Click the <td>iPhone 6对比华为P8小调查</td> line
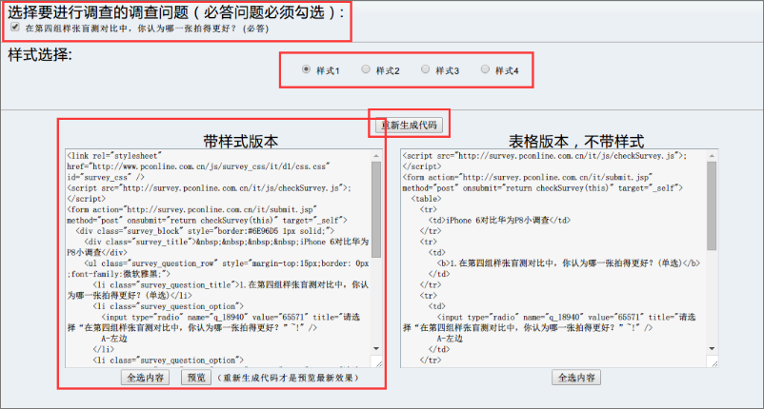Viewport: 764px width, 409px height. pyautogui.click(x=499, y=221)
